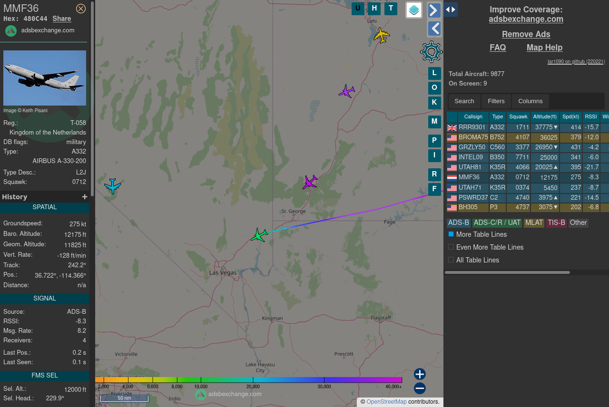Click the left info panel scrollbar
This screenshot has height=407, width=609.
coord(92,99)
